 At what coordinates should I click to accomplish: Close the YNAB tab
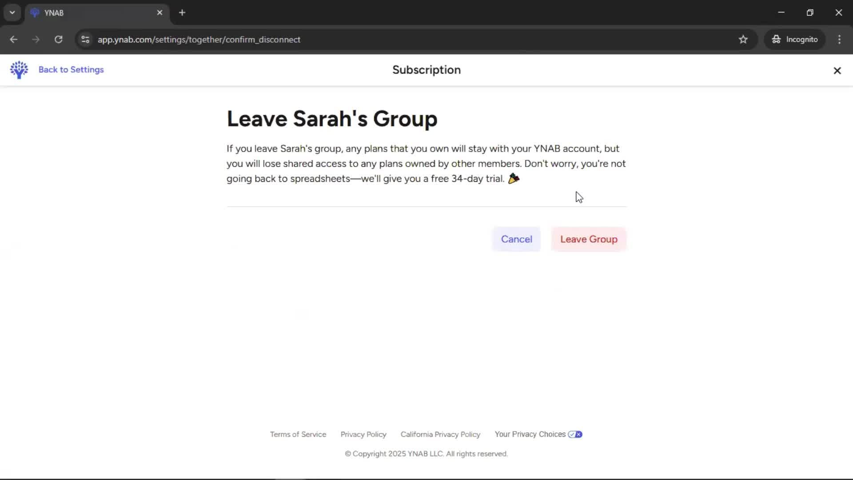[159, 13]
